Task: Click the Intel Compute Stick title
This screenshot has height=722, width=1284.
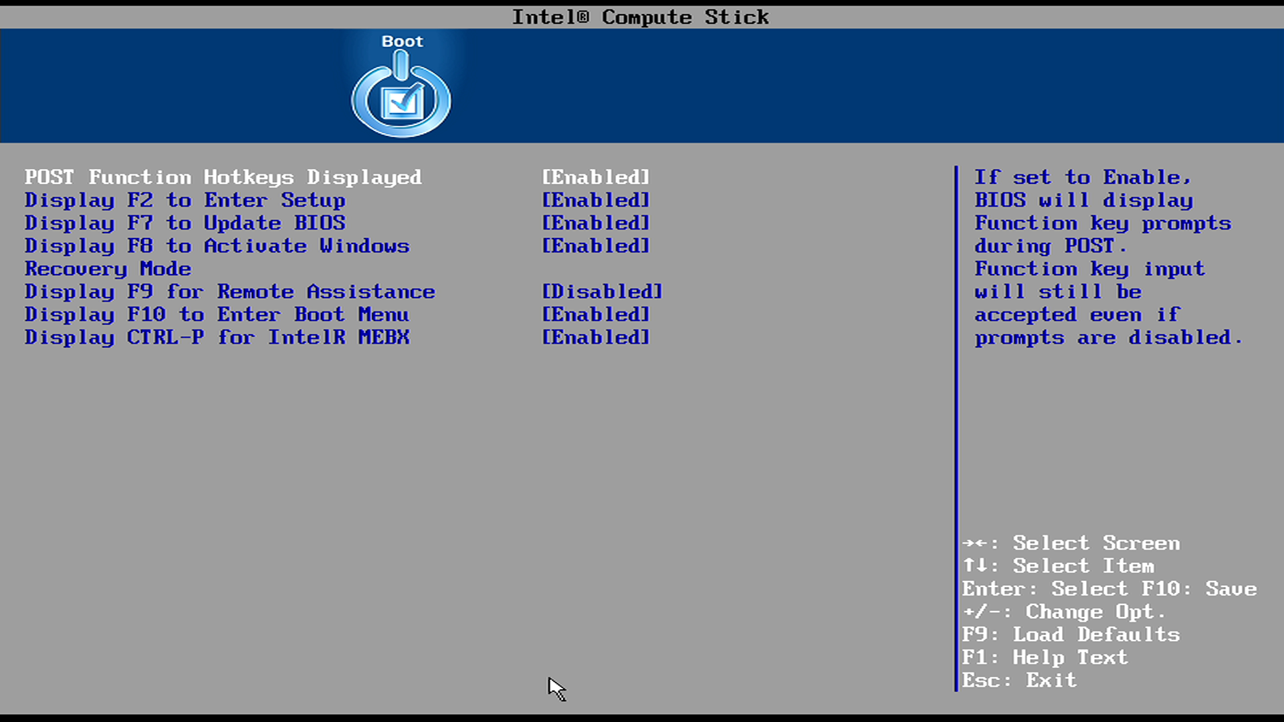Action: 640,17
